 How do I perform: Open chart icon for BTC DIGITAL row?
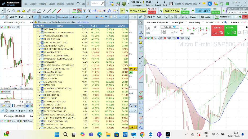42,29
